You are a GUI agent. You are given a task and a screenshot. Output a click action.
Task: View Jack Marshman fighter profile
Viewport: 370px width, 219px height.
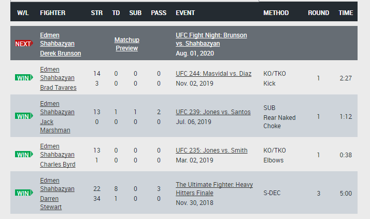click(55, 126)
